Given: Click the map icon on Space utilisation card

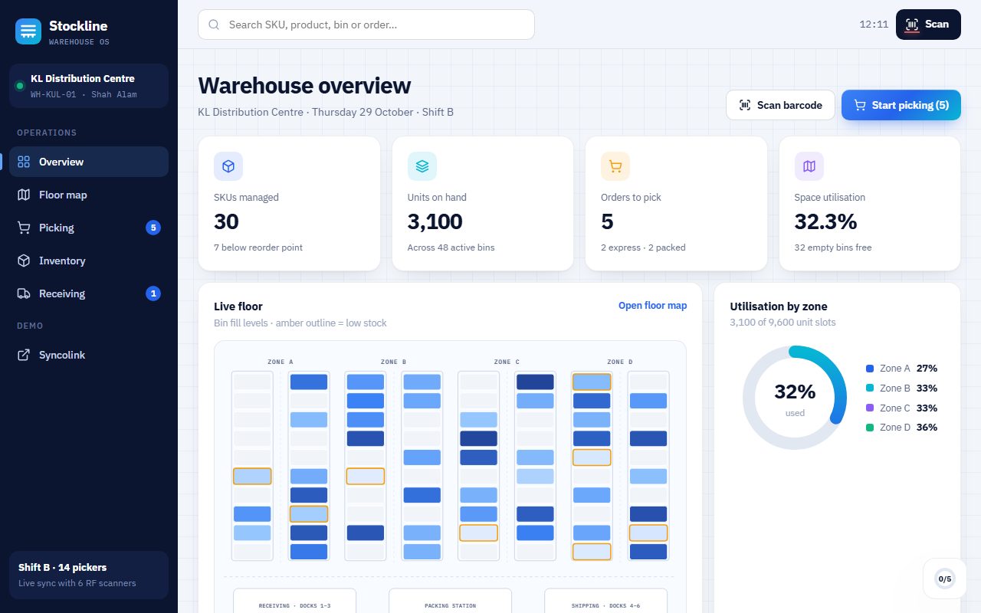Looking at the screenshot, I should pyautogui.click(x=809, y=166).
